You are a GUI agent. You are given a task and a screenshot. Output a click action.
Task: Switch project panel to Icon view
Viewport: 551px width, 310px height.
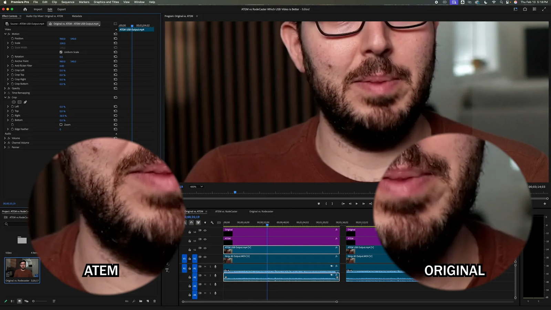coord(19,301)
